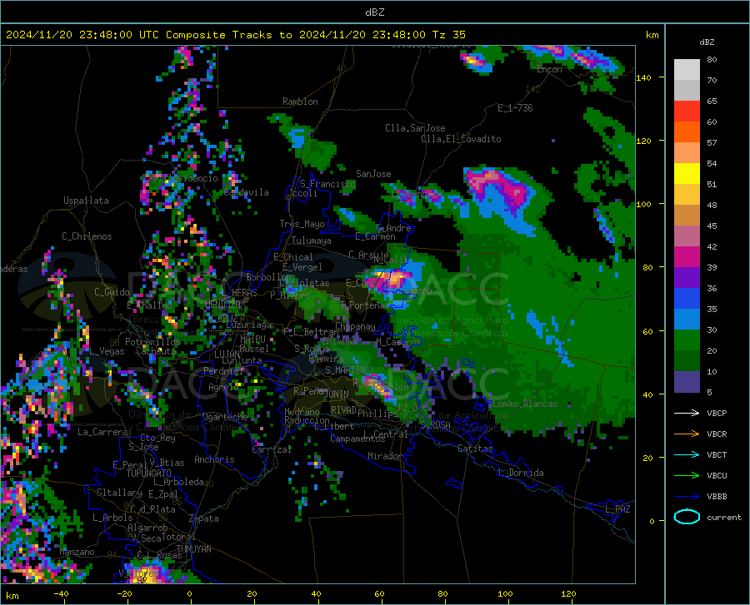Click the 'dBZ' title at top center
This screenshot has width=750, height=605.
tap(374, 12)
